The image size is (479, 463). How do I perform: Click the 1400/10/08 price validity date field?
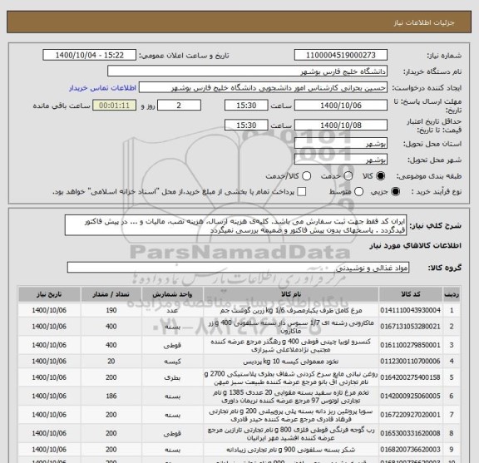point(341,126)
